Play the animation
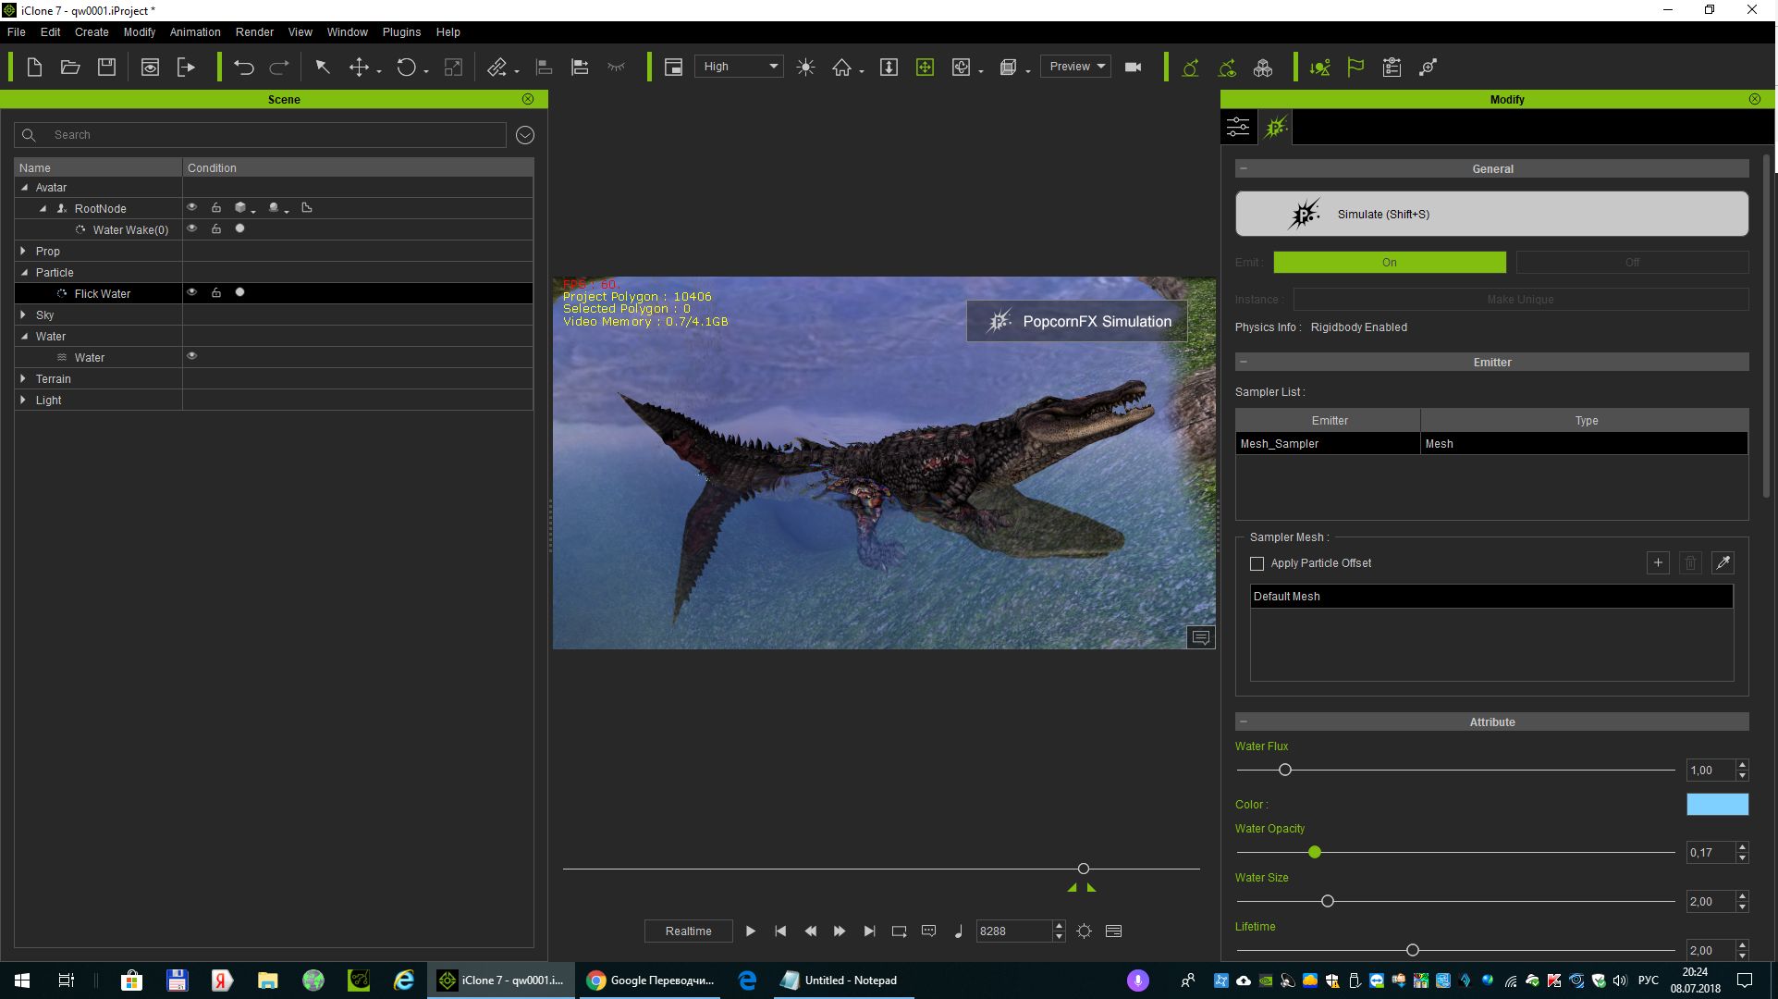Image resolution: width=1778 pixels, height=999 pixels. (751, 931)
